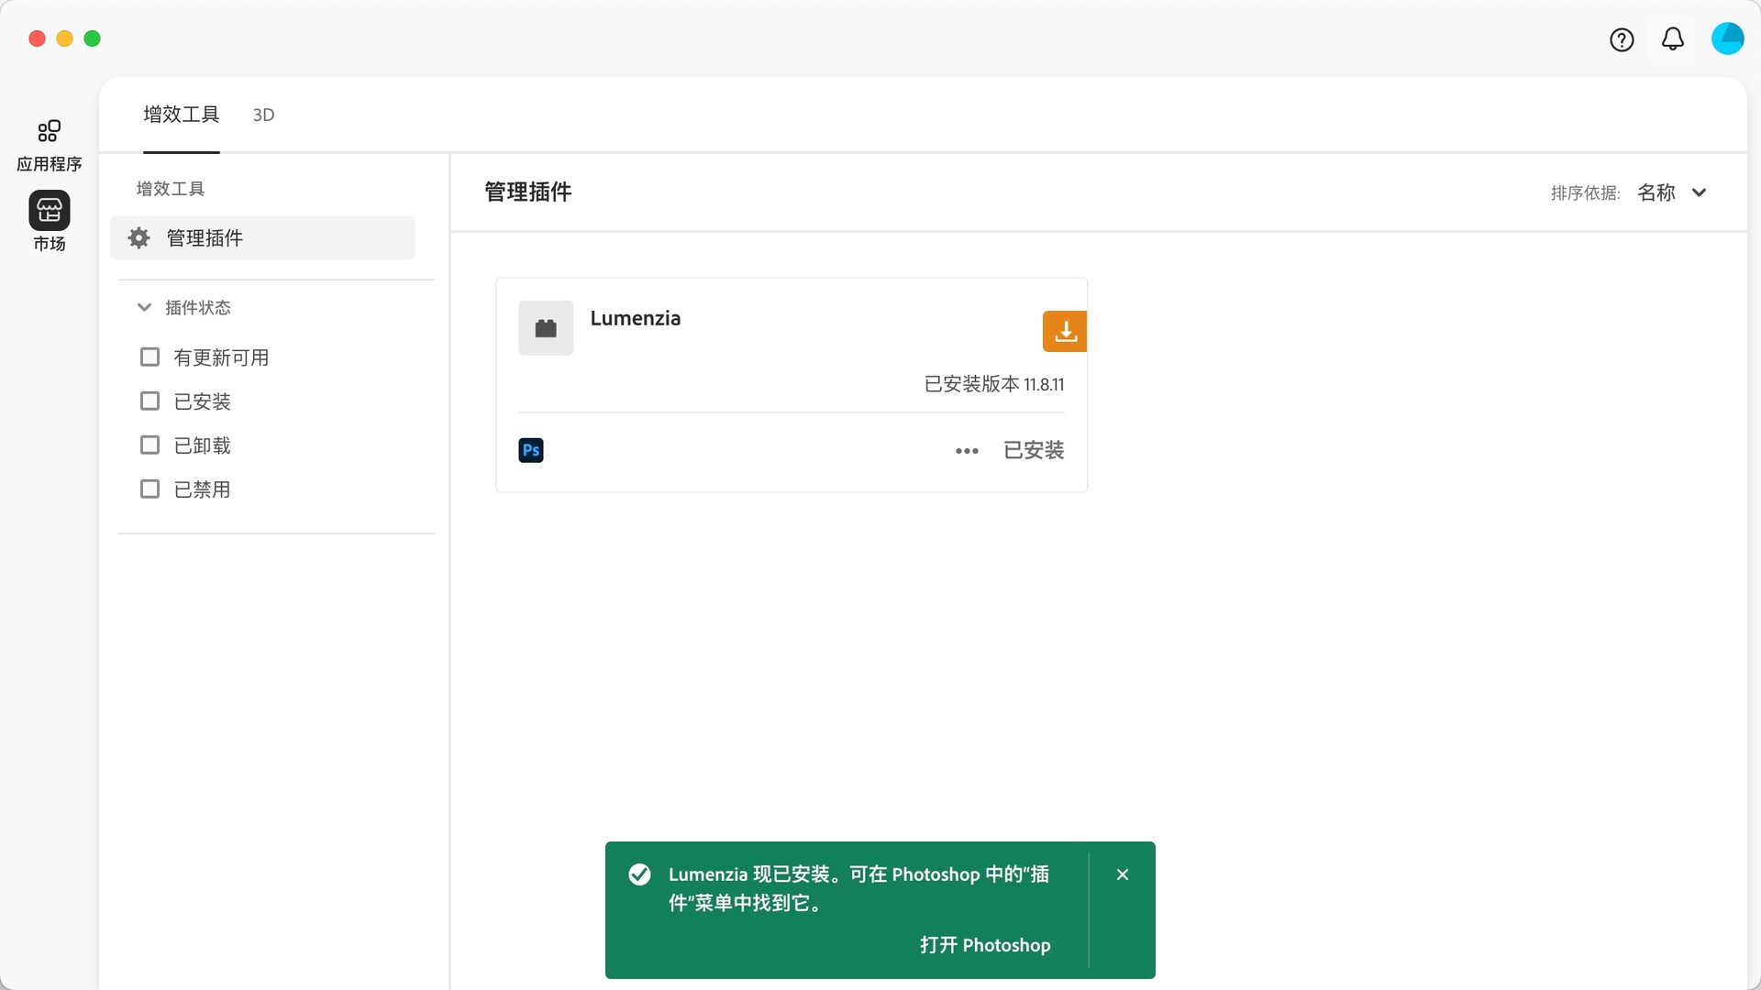The width and height of the screenshot is (1761, 990).
Task: Dismiss the Lumenzia installed notification
Action: (x=1123, y=874)
